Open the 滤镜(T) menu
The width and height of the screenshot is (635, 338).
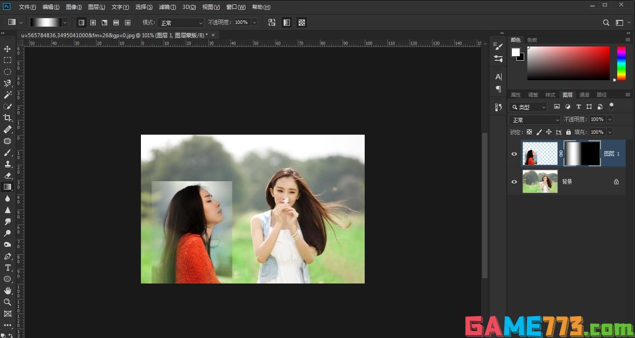click(168, 7)
